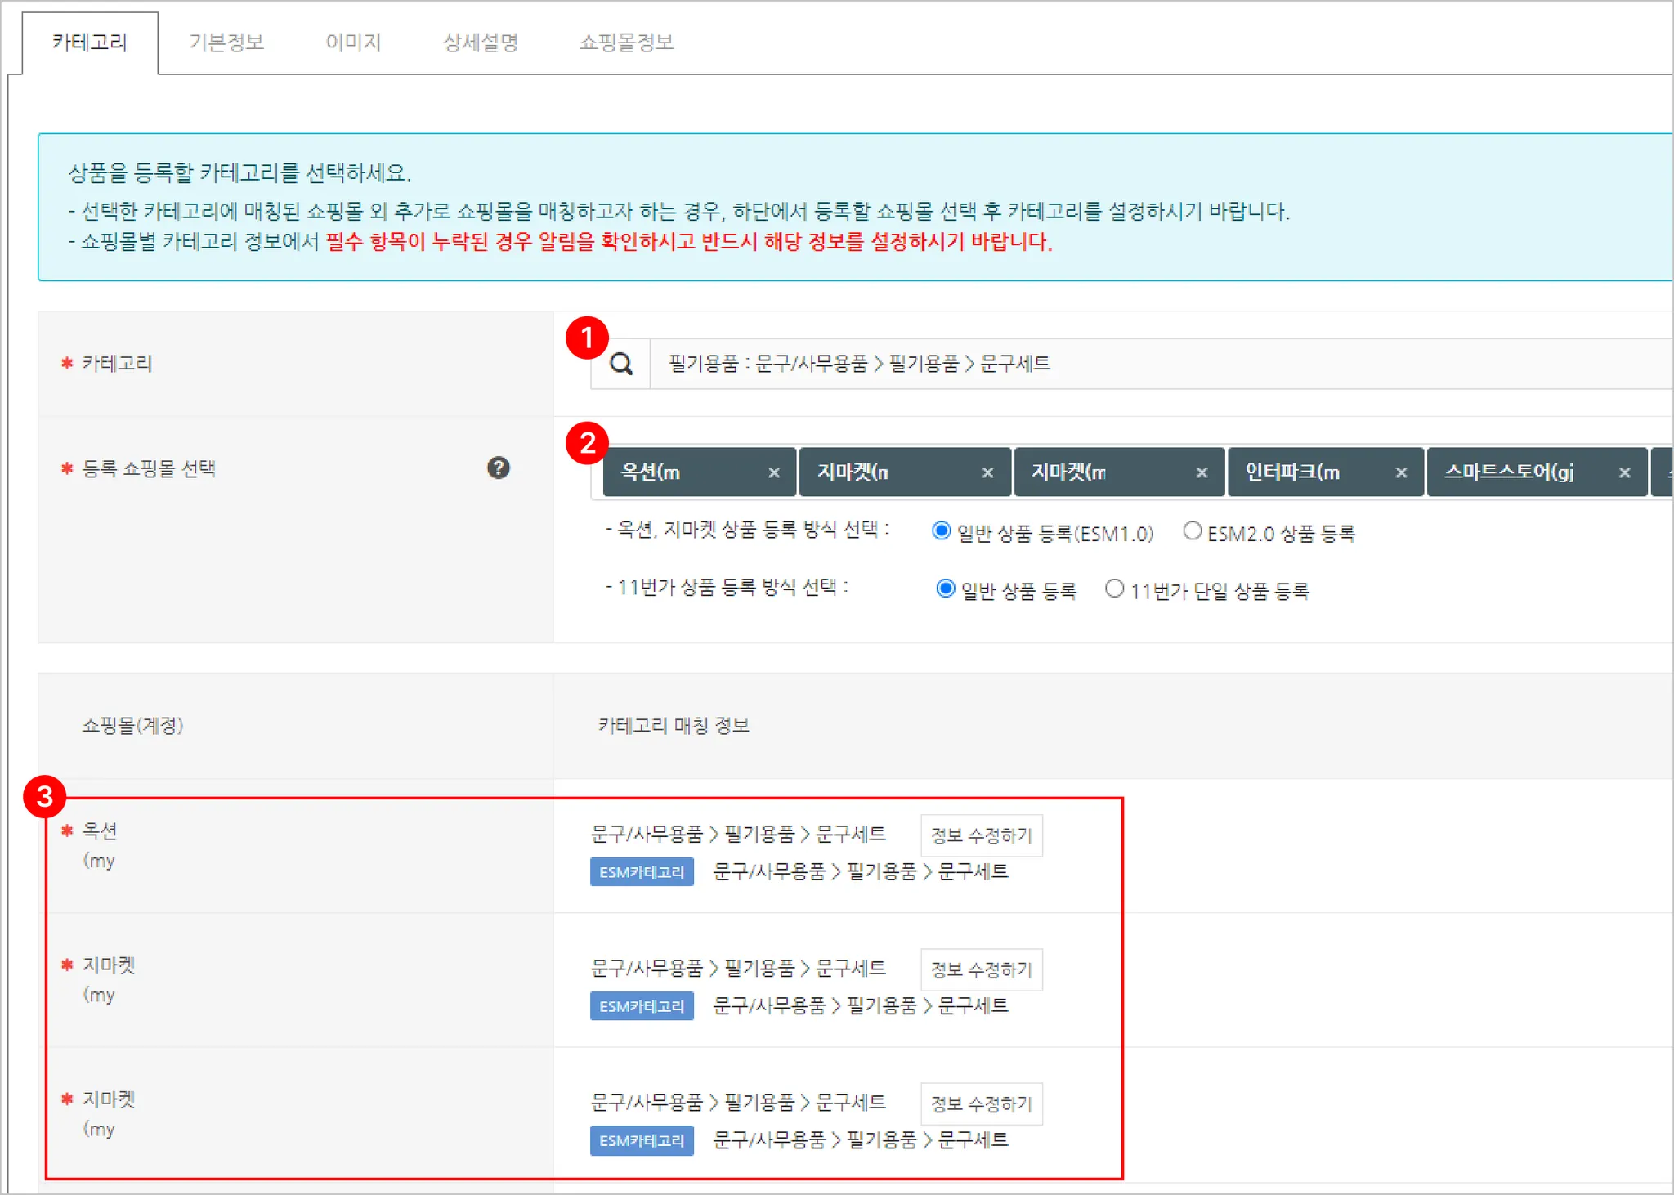This screenshot has width=1674, height=1195.
Task: Switch to the 이미지 tab
Action: click(353, 43)
